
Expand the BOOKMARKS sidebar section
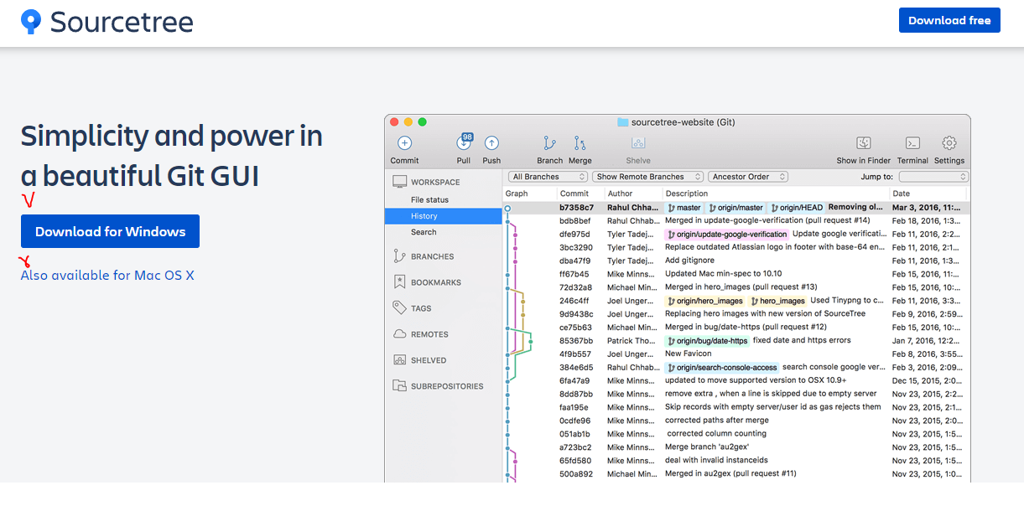coord(436,283)
